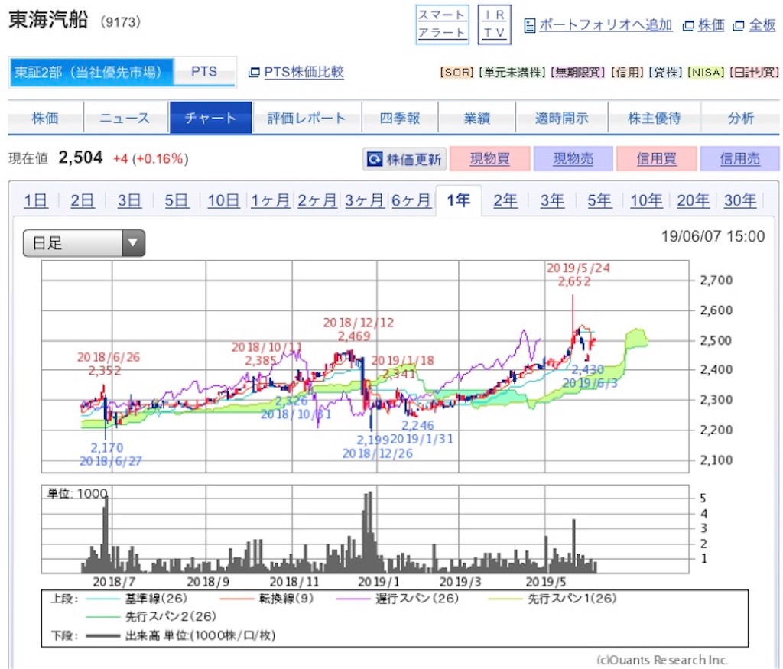Click the PTS株価比較 link
Viewport: 783px width, 669px height.
pyautogui.click(x=304, y=73)
